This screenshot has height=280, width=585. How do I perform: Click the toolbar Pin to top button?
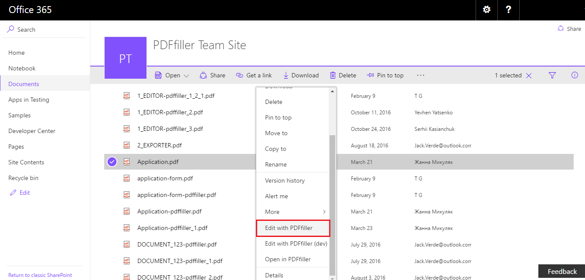click(x=385, y=75)
